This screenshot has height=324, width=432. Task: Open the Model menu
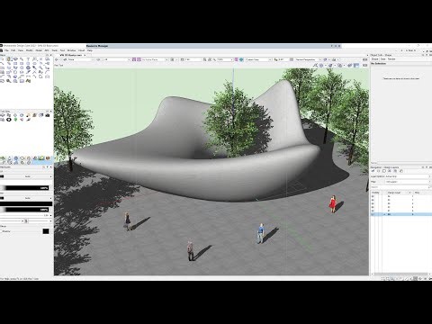click(39, 50)
